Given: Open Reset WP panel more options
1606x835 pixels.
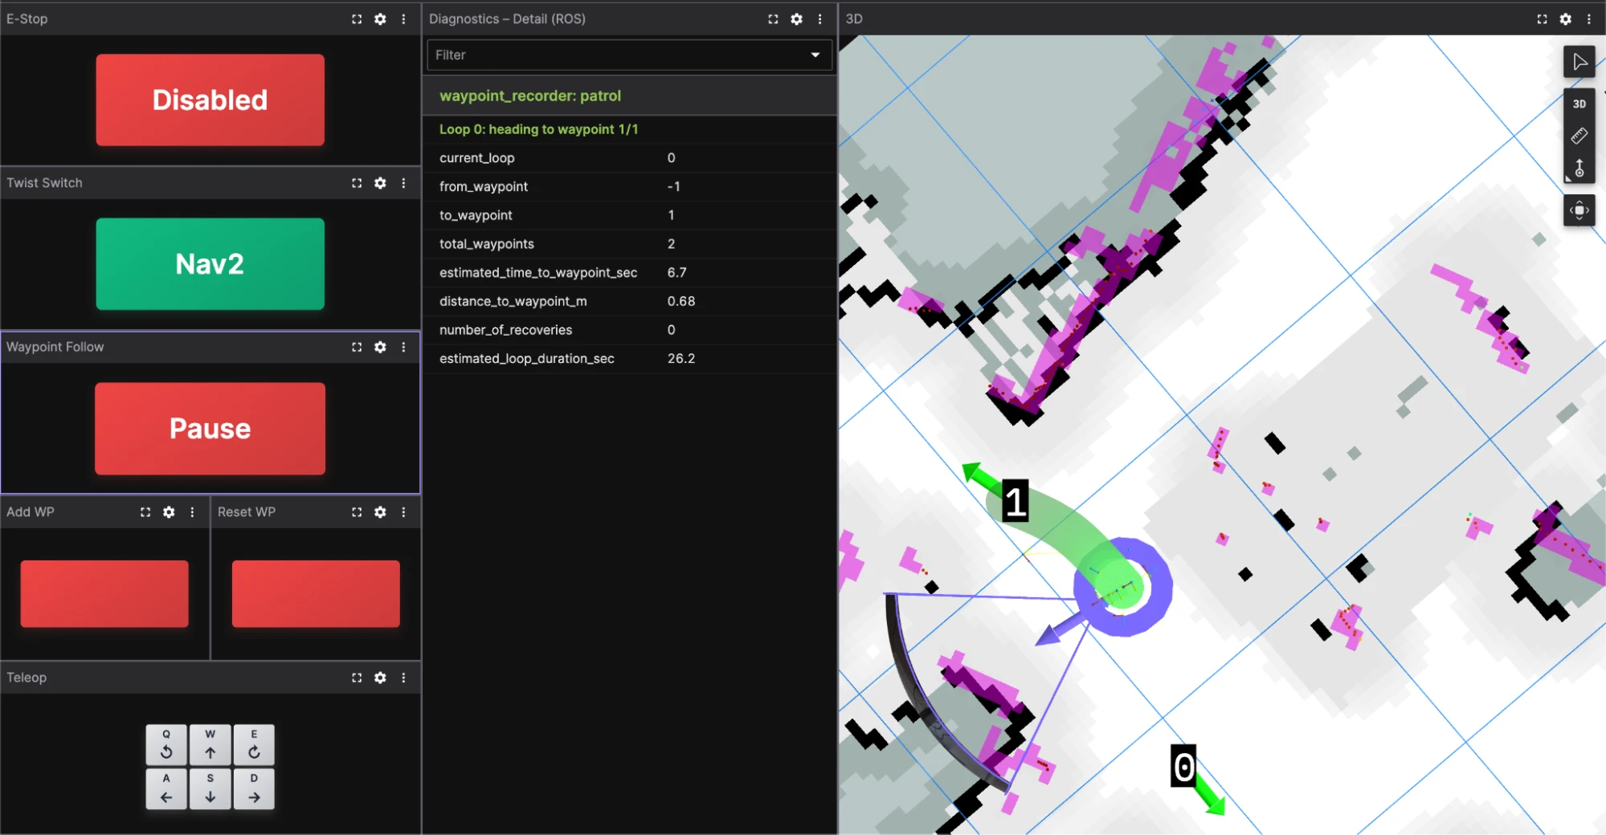Looking at the screenshot, I should pos(403,511).
